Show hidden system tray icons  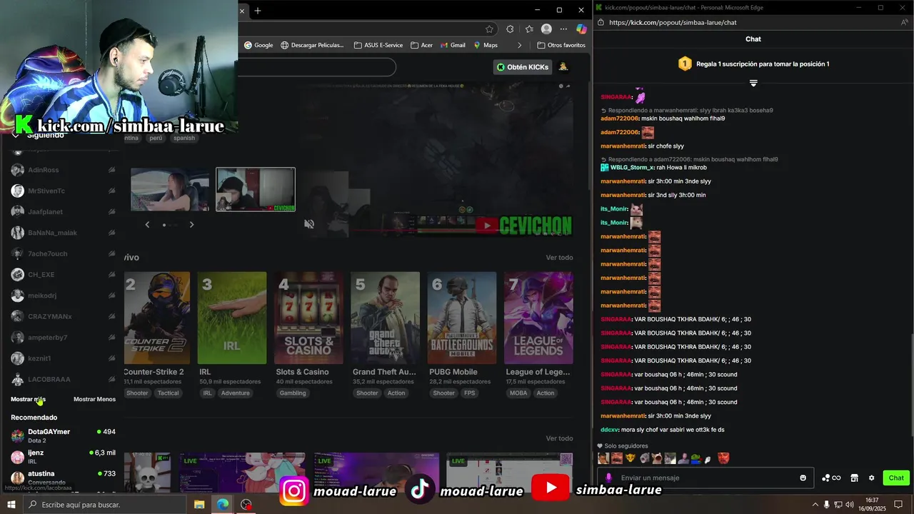click(815, 505)
